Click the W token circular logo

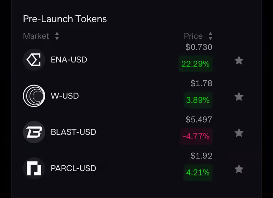click(x=34, y=96)
